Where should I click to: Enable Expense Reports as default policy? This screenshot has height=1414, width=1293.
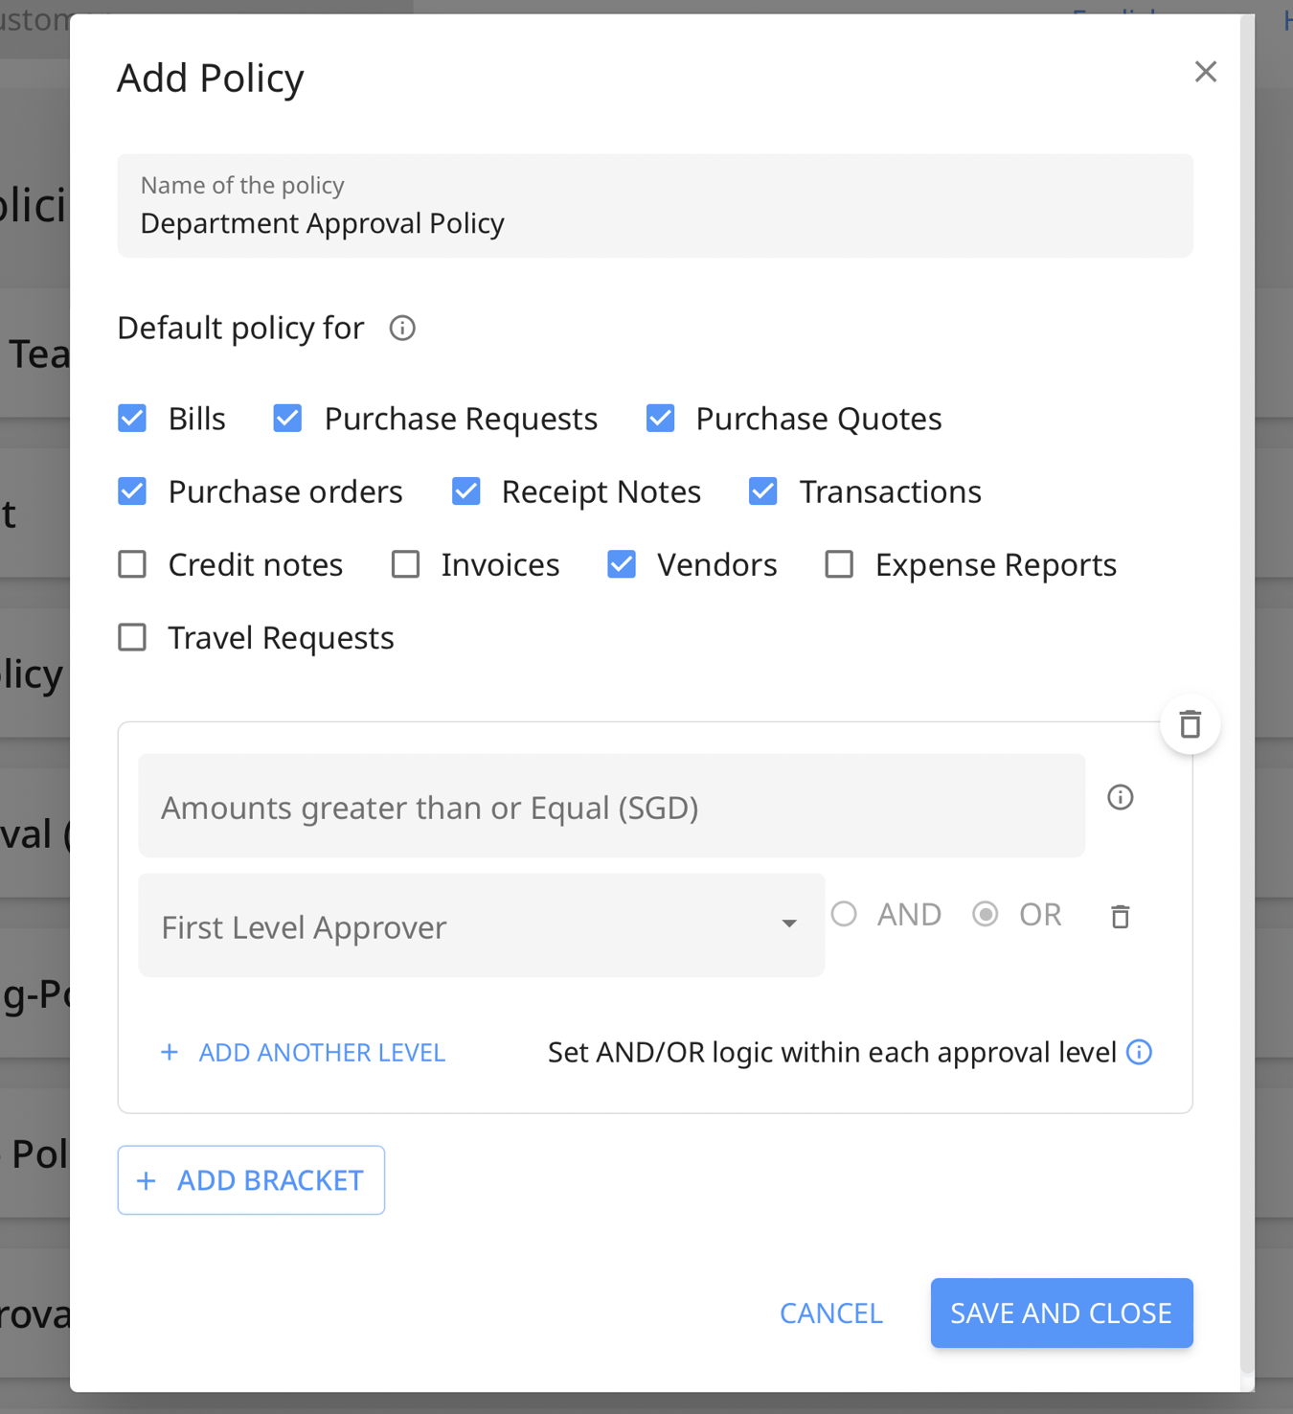click(839, 564)
